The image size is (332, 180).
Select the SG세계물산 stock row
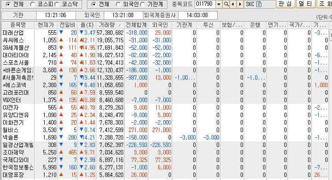click(x=165, y=47)
